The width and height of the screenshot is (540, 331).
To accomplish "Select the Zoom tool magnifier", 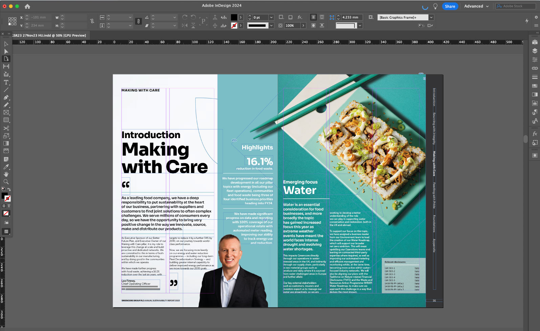I will pyautogui.click(x=6, y=182).
